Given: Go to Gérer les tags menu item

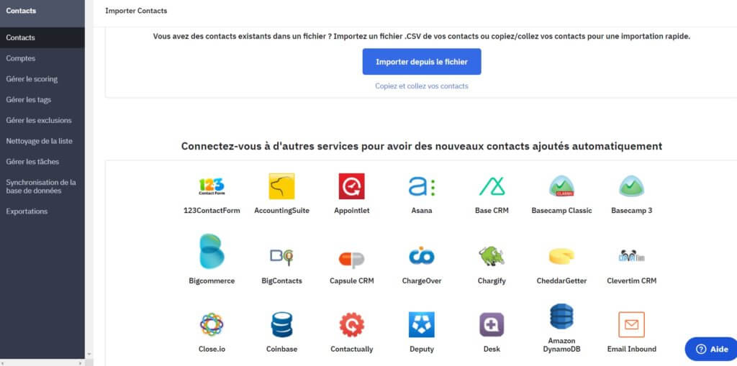Looking at the screenshot, I should coord(29,100).
